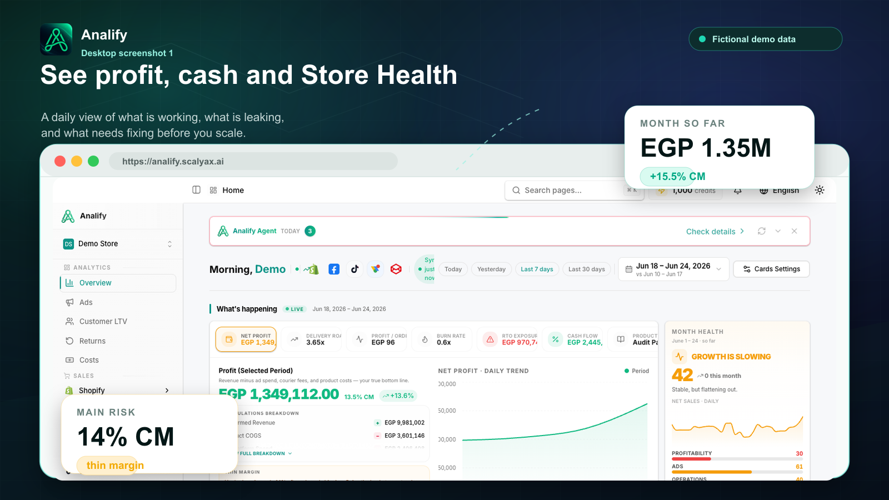Click the Period legend on the daily trend chart
Image resolution: width=889 pixels, height=500 pixels.
pyautogui.click(x=637, y=371)
